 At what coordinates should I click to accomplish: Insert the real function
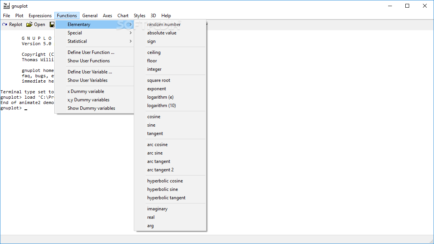tap(170, 217)
